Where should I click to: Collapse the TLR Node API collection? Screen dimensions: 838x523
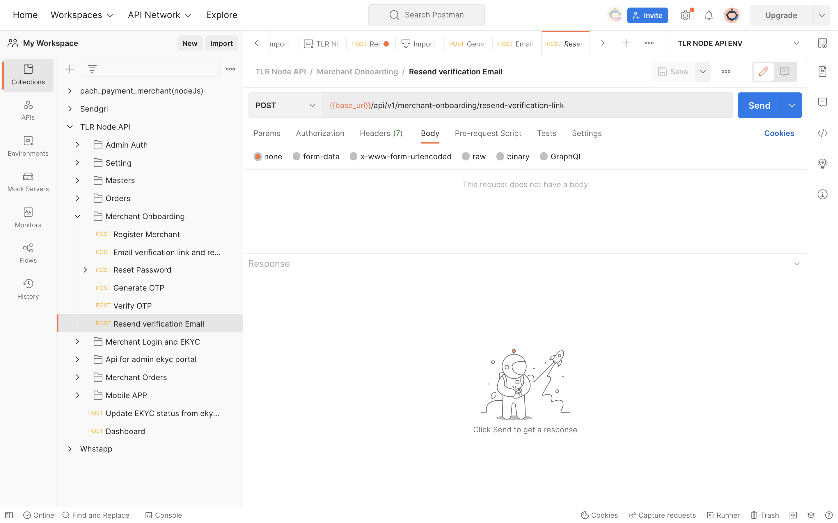pyautogui.click(x=70, y=127)
